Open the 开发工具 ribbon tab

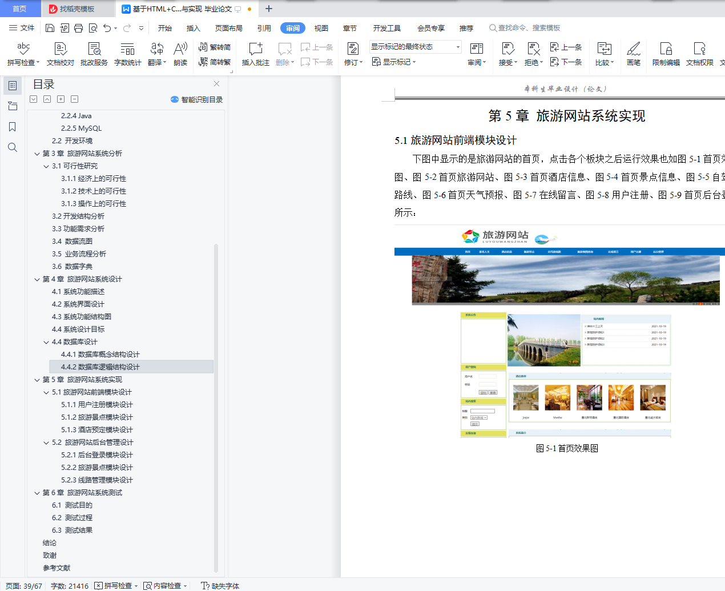tap(387, 28)
